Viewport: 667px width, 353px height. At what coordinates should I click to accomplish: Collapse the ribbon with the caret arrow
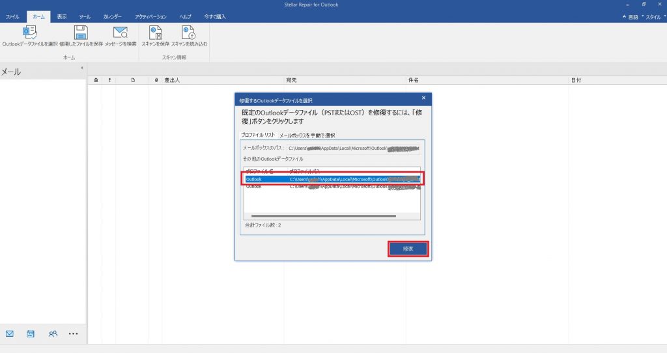pos(624,17)
